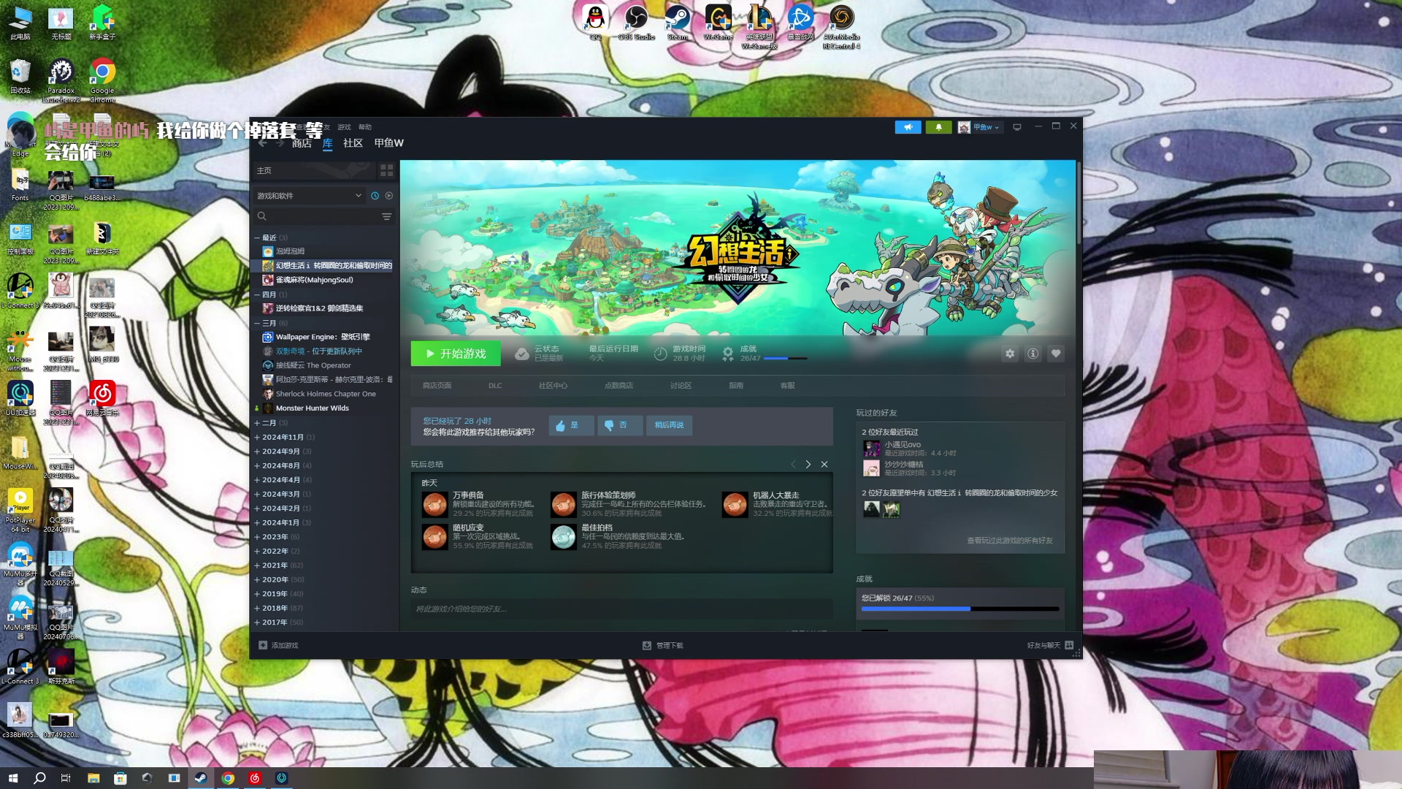
Task: Switch to 社区 tab
Action: point(353,143)
